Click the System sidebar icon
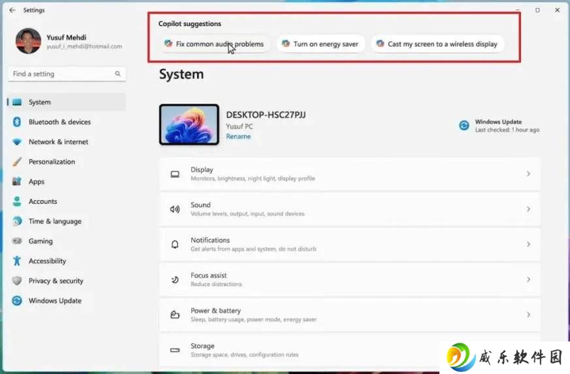Image resolution: width=570 pixels, height=374 pixels. coord(17,102)
